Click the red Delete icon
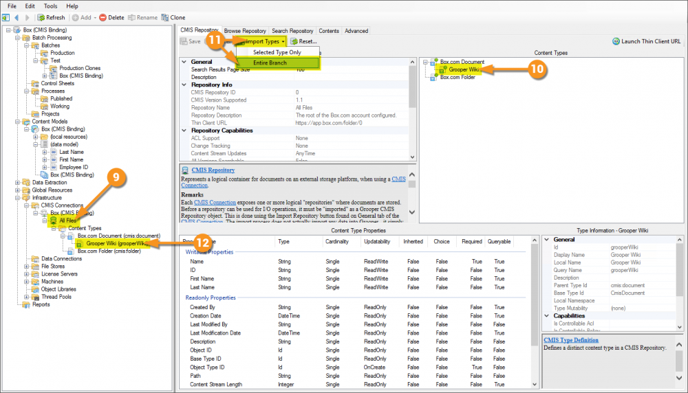The width and height of the screenshot is (688, 393). tap(103, 17)
